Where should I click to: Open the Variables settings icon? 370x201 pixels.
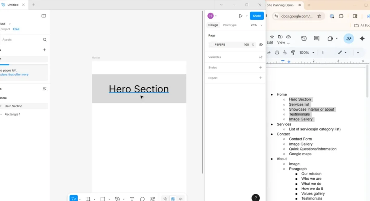261,57
